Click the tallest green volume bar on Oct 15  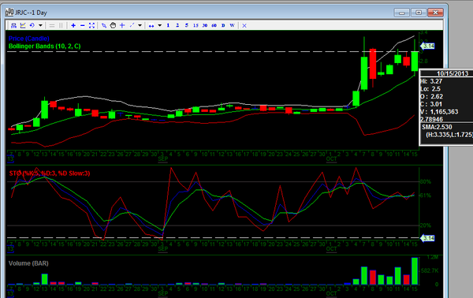415,271
